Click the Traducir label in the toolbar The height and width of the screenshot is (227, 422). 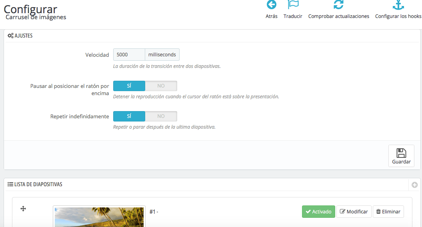click(293, 16)
